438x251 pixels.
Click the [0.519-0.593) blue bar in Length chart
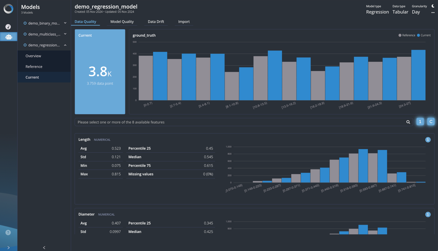pos(363,166)
